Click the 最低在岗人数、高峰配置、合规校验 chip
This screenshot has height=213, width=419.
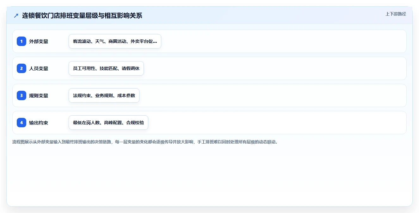[108, 123]
